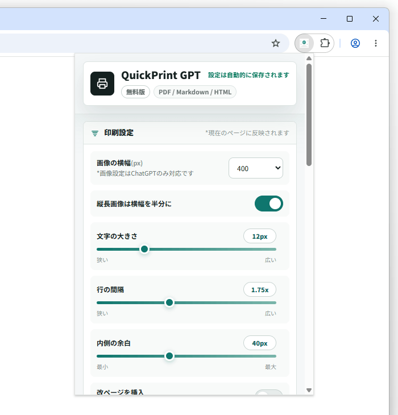The image size is (398, 415).
Task: Click the QuickPrint GPT printer logo icon
Action: 102,84
